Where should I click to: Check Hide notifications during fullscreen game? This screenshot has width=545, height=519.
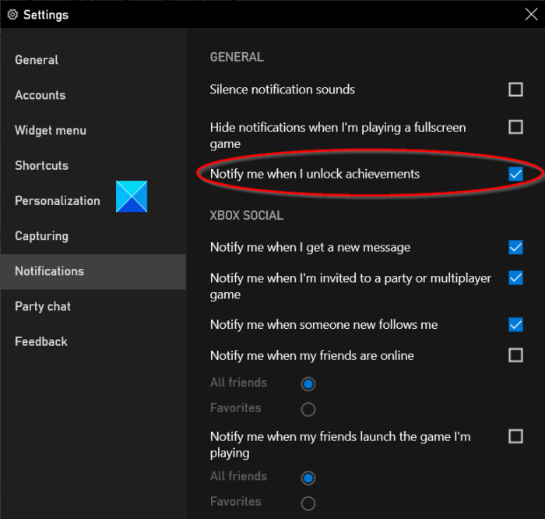click(x=515, y=126)
